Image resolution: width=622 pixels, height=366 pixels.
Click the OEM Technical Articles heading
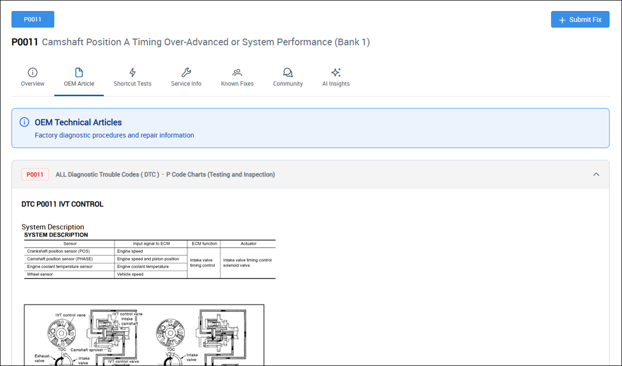coord(78,123)
